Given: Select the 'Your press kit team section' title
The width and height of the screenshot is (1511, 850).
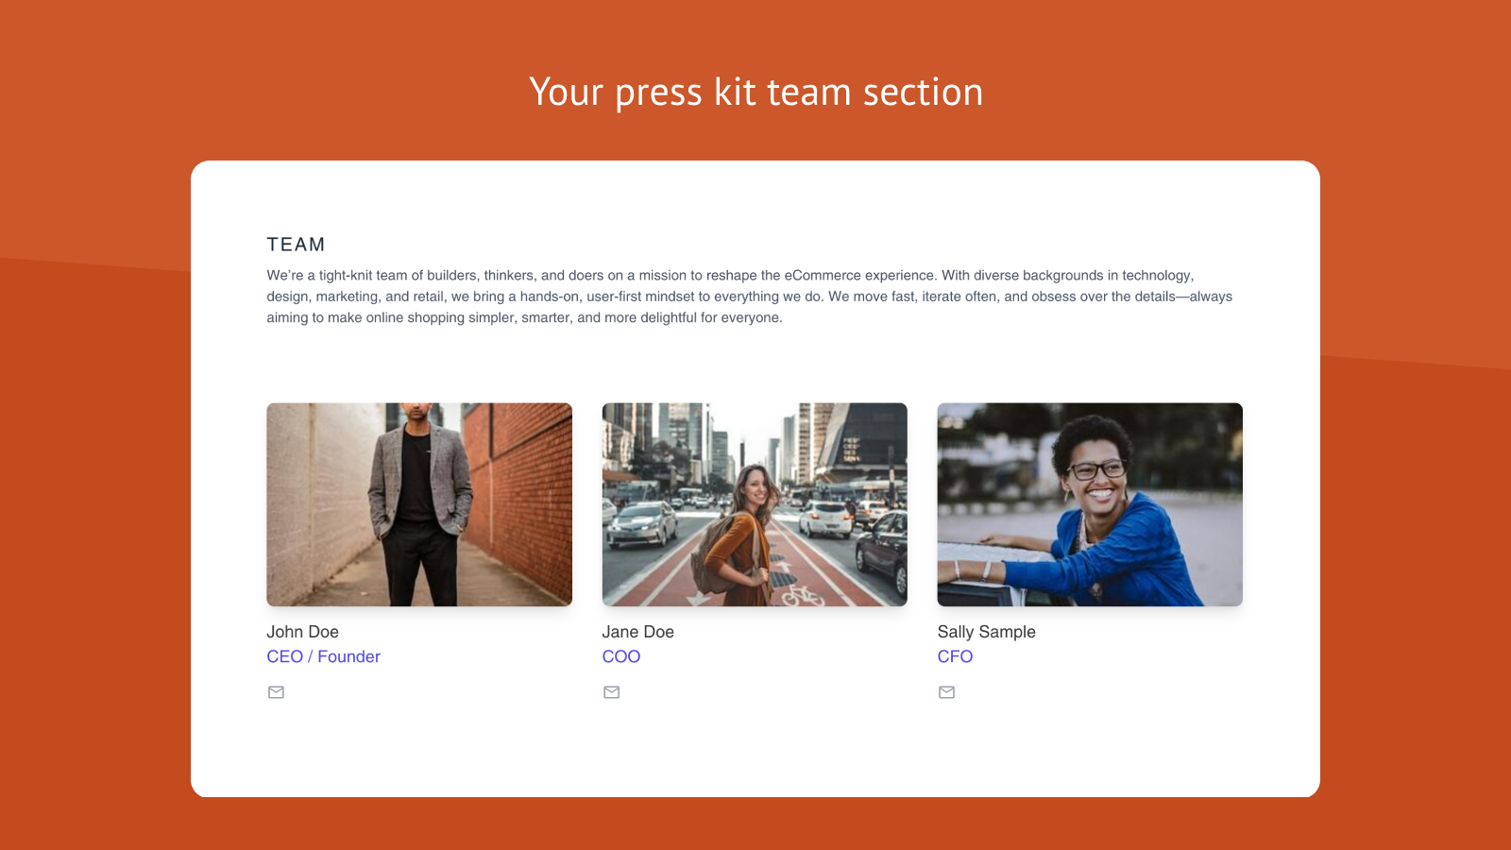Looking at the screenshot, I should [755, 93].
